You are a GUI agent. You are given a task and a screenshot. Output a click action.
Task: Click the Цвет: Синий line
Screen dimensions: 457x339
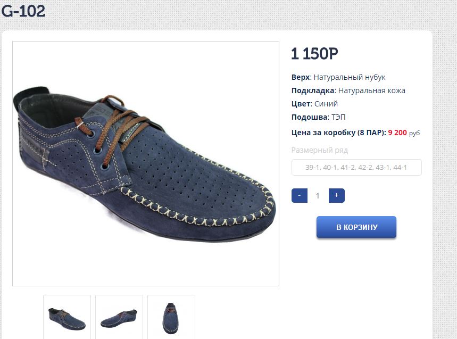[314, 104]
